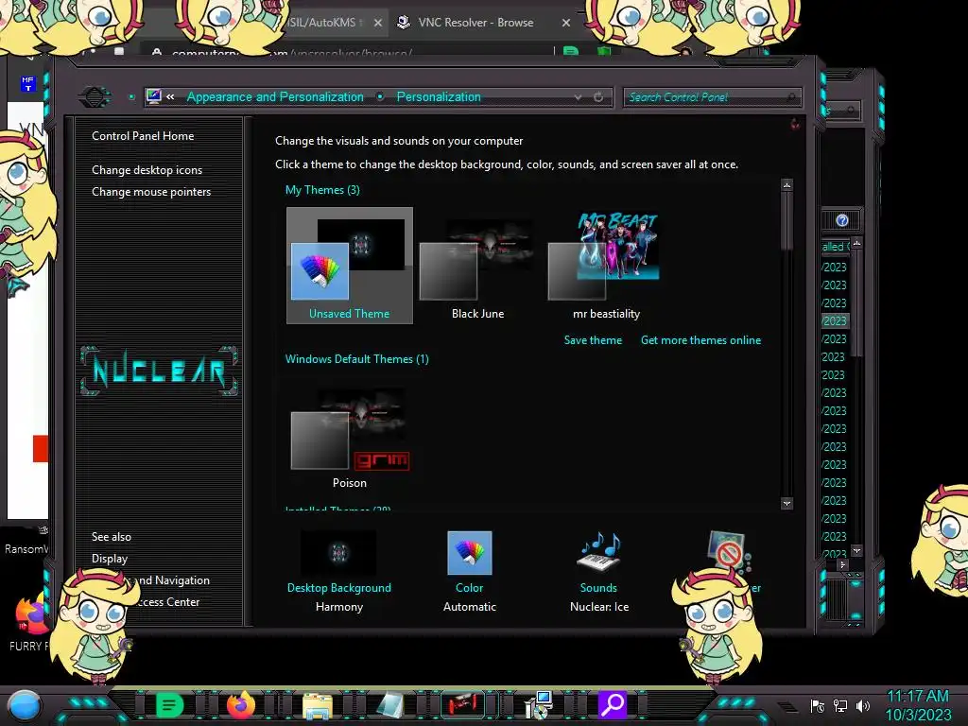This screenshot has width=968, height=726.
Task: Open network status tray icon
Action: pos(840,706)
